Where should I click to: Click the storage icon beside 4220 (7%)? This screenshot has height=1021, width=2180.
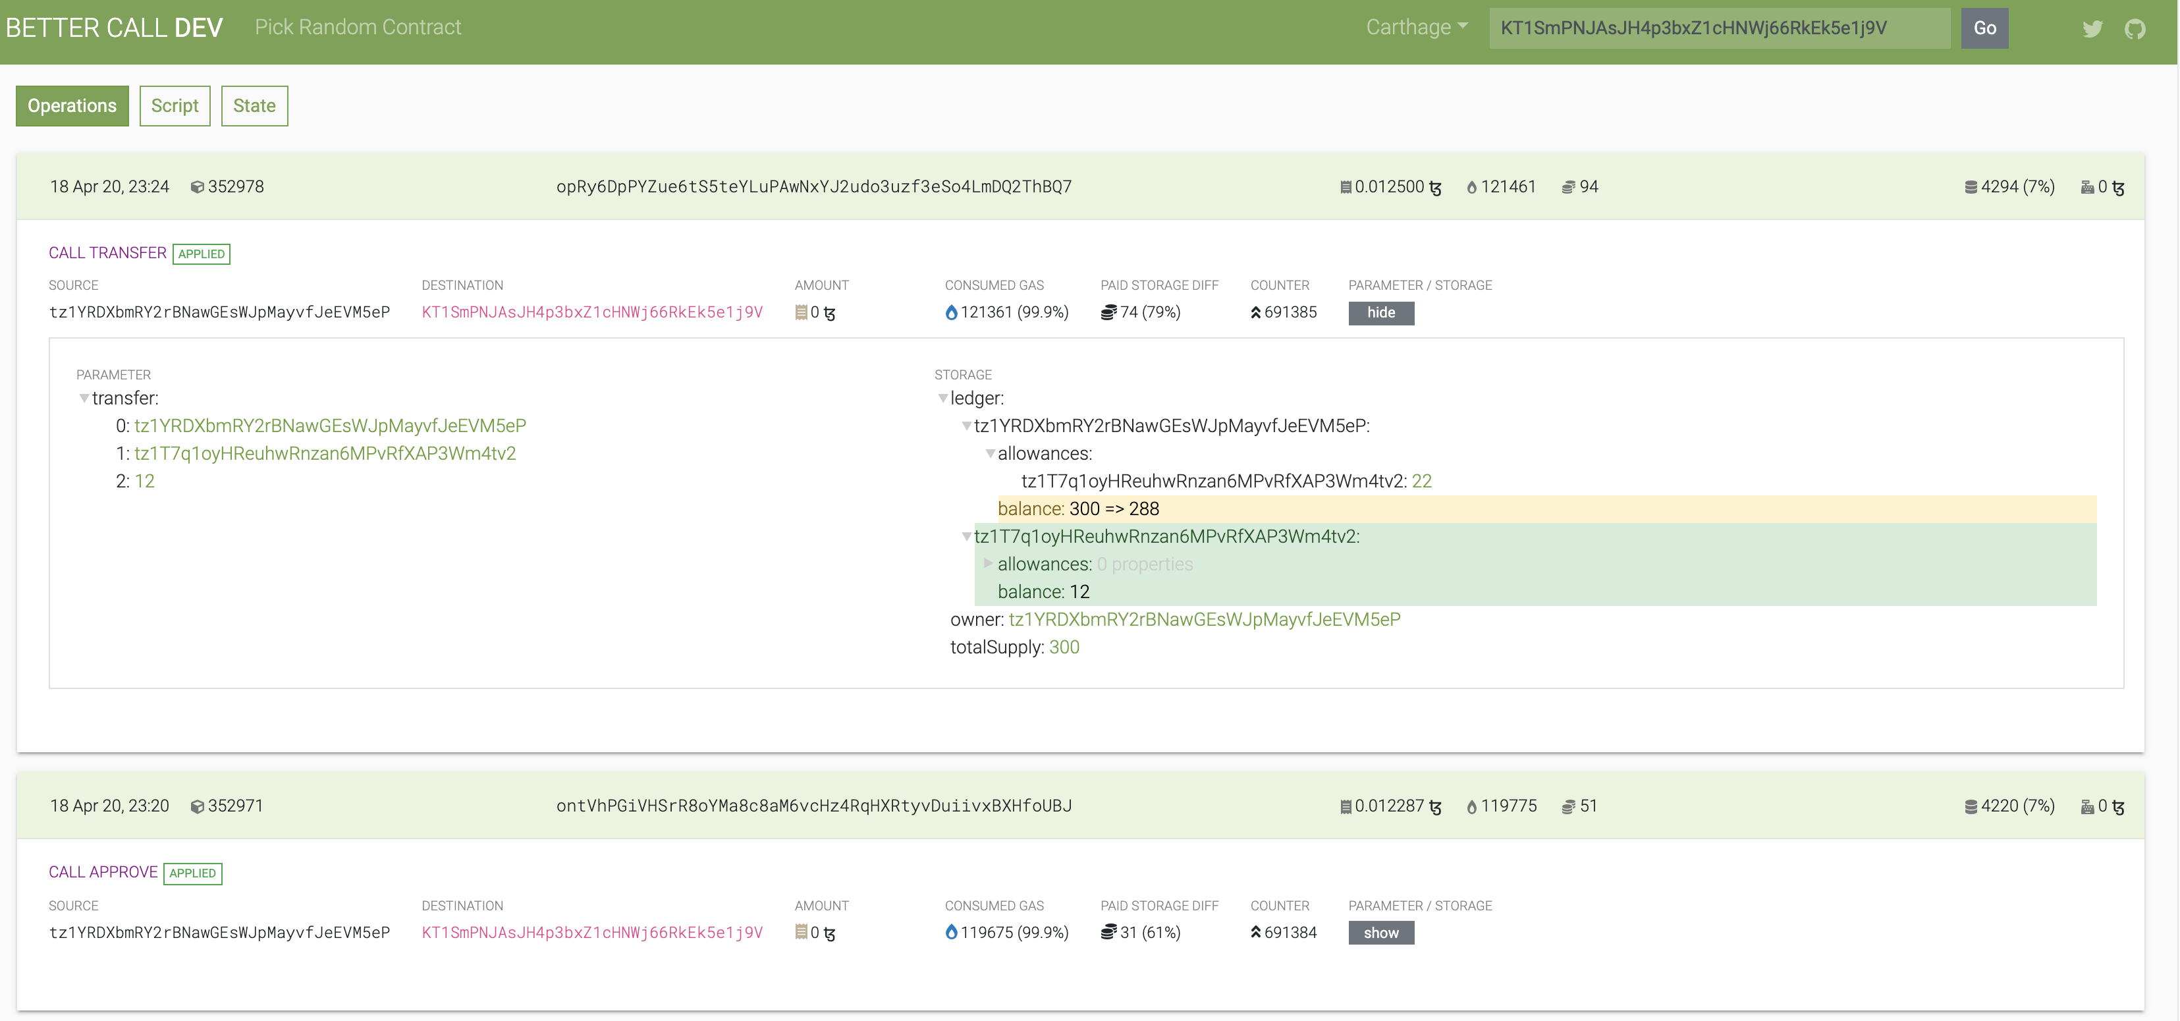pos(1971,807)
